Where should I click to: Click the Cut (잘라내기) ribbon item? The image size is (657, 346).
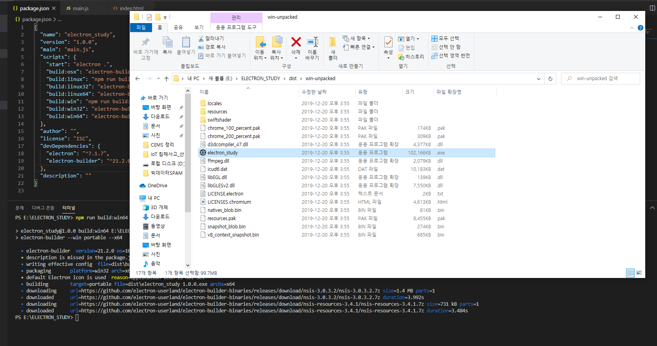tap(211, 38)
